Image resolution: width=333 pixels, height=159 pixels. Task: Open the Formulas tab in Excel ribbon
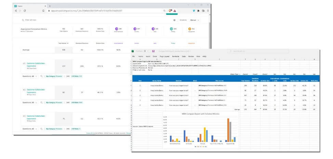(176, 56)
